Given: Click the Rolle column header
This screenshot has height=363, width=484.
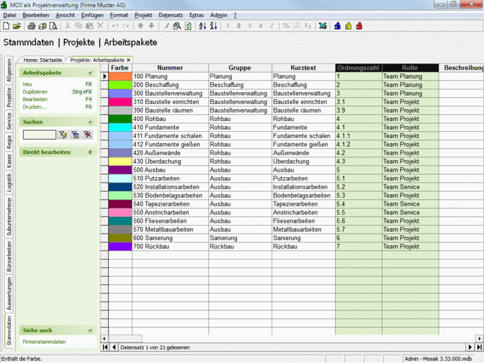Looking at the screenshot, I should [x=410, y=68].
